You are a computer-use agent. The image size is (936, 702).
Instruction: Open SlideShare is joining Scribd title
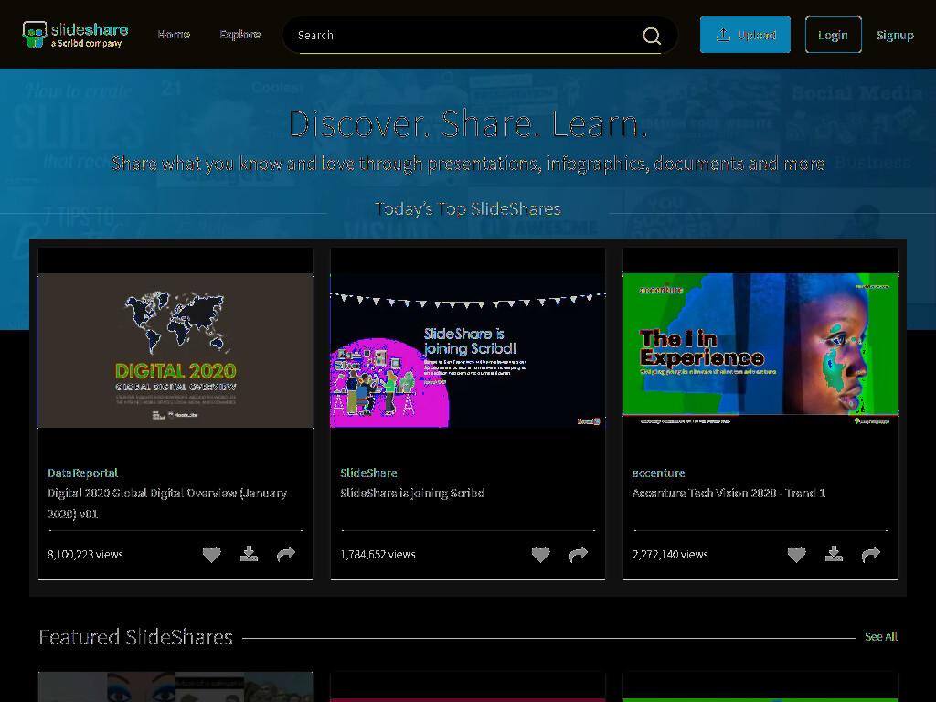(412, 493)
